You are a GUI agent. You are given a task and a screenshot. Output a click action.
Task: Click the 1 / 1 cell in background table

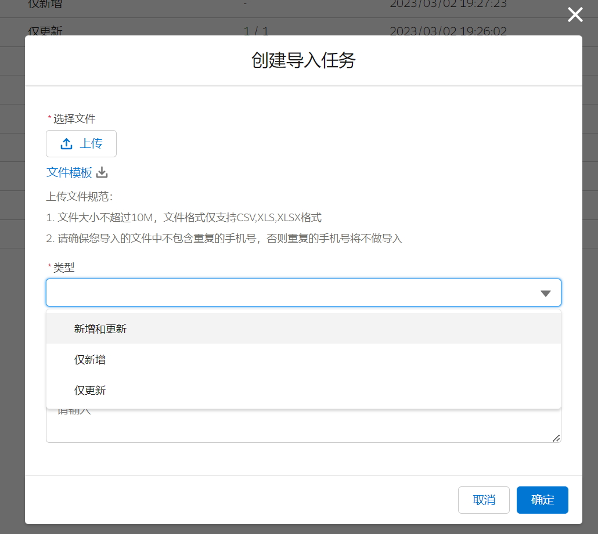(256, 31)
